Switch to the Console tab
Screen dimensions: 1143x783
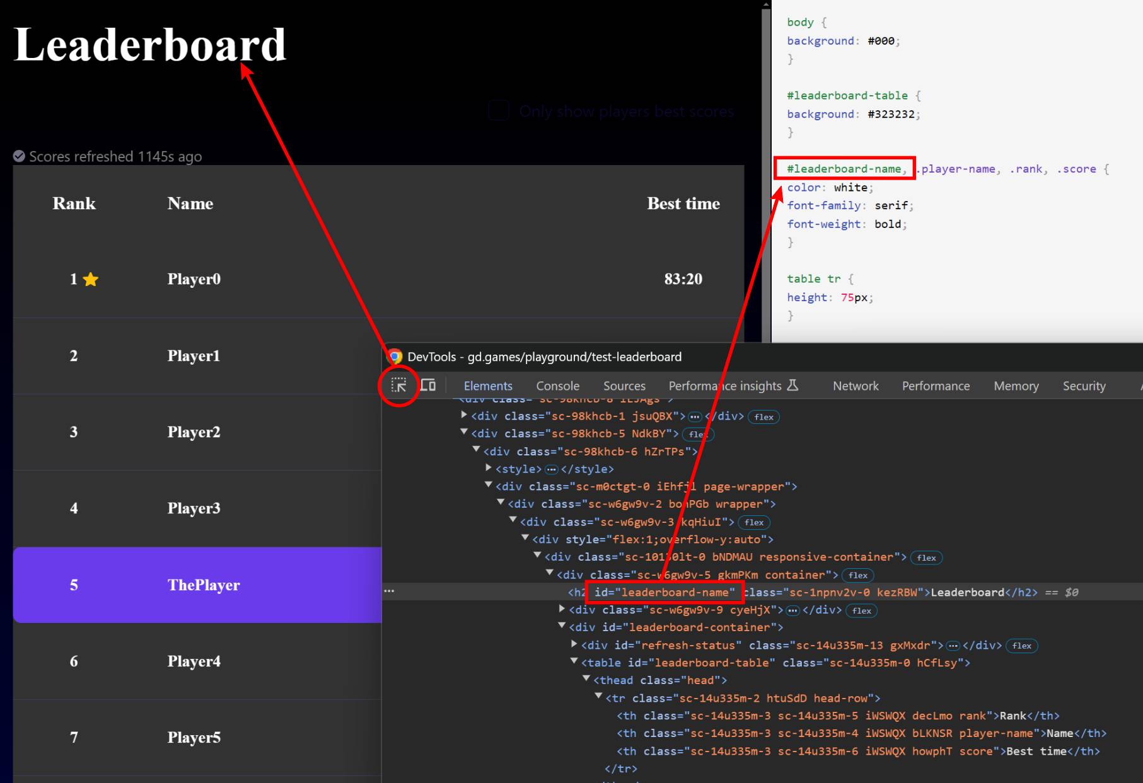point(557,386)
